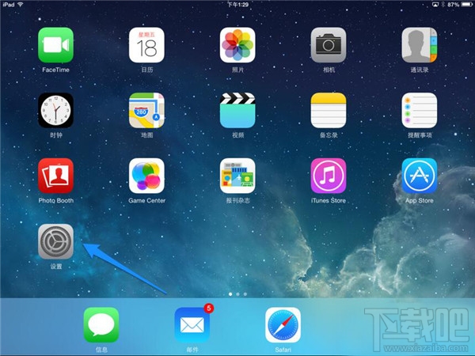This screenshot has height=356, width=475.
Task: Open the Maps app
Action: [x=146, y=111]
